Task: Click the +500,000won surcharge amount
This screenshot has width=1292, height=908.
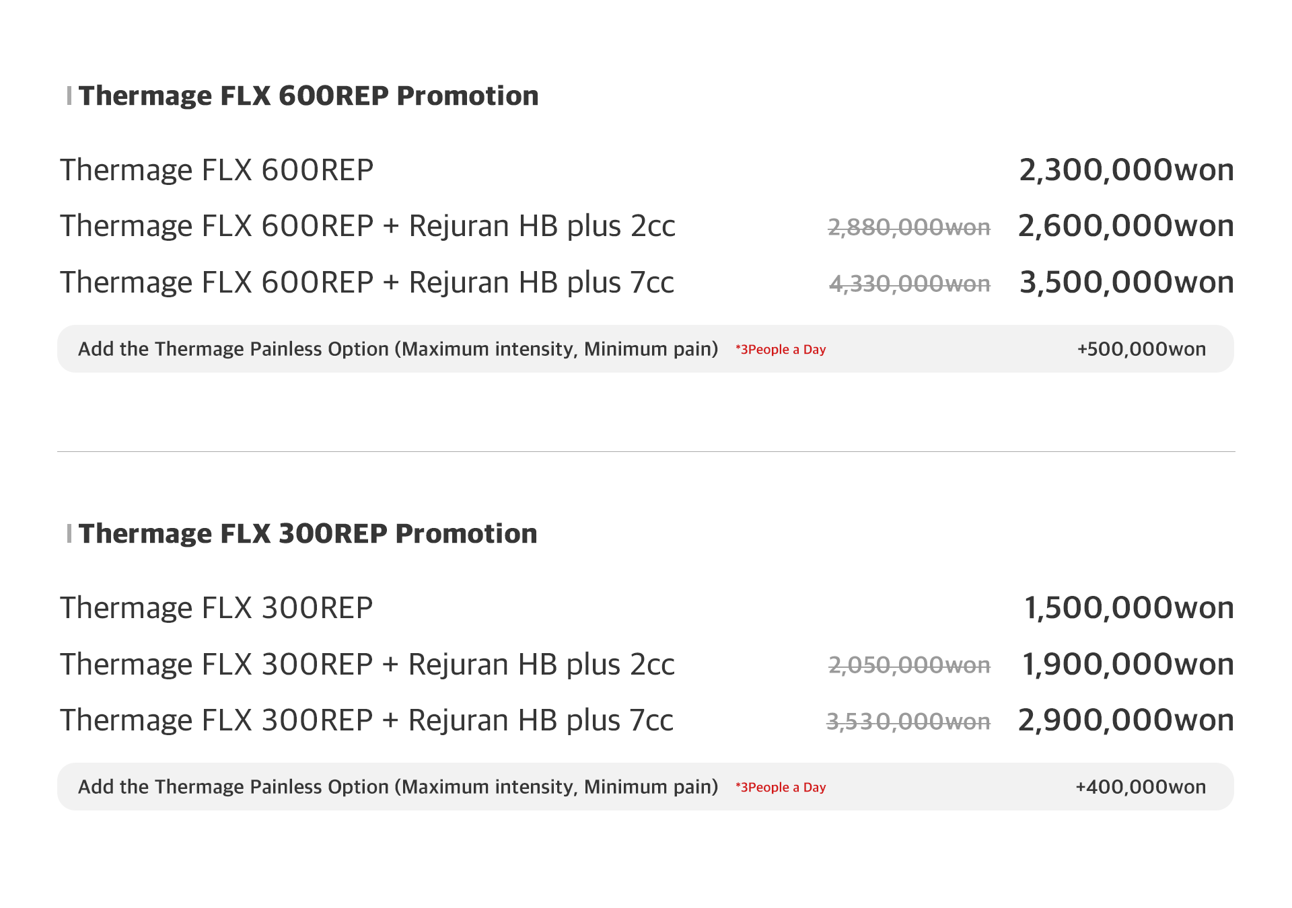Action: [1141, 349]
